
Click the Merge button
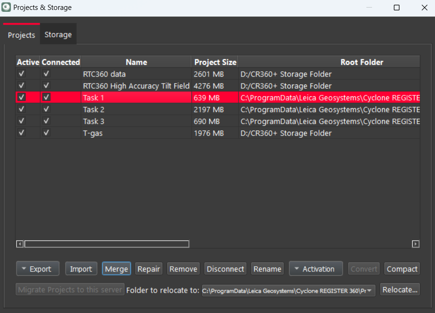click(x=116, y=269)
